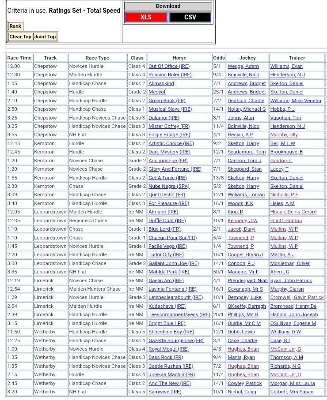Click the Joint Top button
327x400 pixels.
45,37
